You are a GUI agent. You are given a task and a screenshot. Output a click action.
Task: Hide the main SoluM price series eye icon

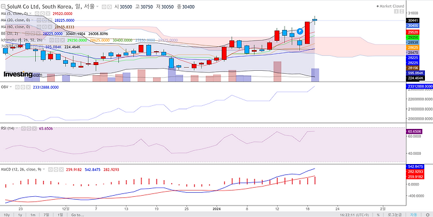point(104,7)
